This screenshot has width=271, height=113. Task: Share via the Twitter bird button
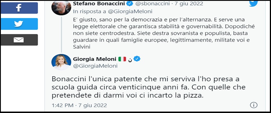(19, 24)
